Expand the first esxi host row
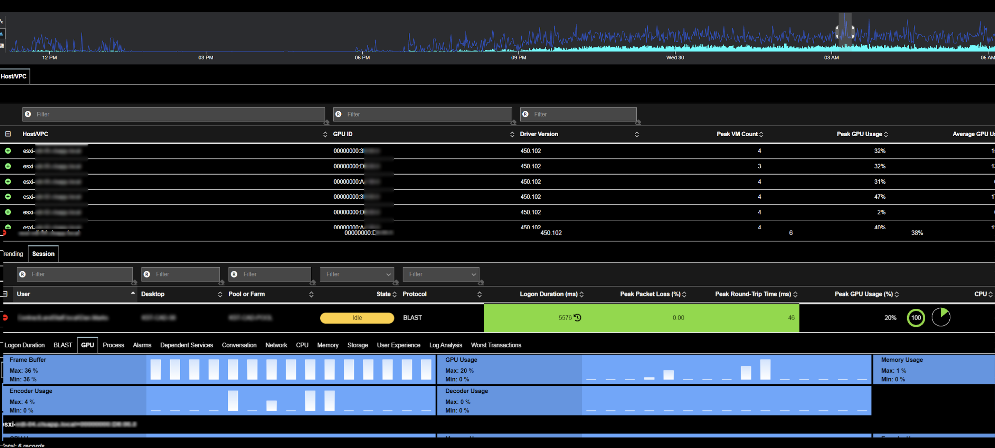The height and width of the screenshot is (448, 995). 8,151
